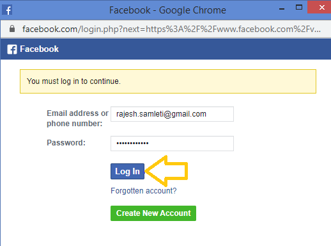This screenshot has width=331, height=246.
Task: Click the 'You must log in to continue' notice
Action: 168,81
